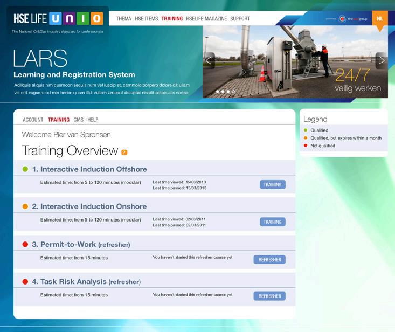Click orange expires-within-a-month legend dot
This screenshot has width=395, height=332.
click(306, 138)
